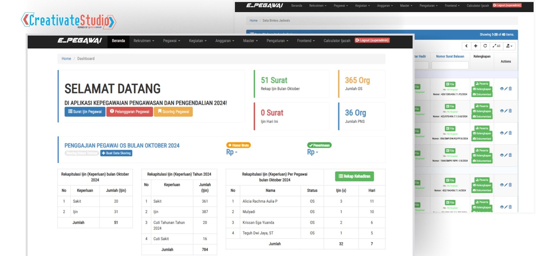Viewport: 556px width, 256px height.
Task: Click the eye view icon in first row
Action: click(x=501, y=89)
